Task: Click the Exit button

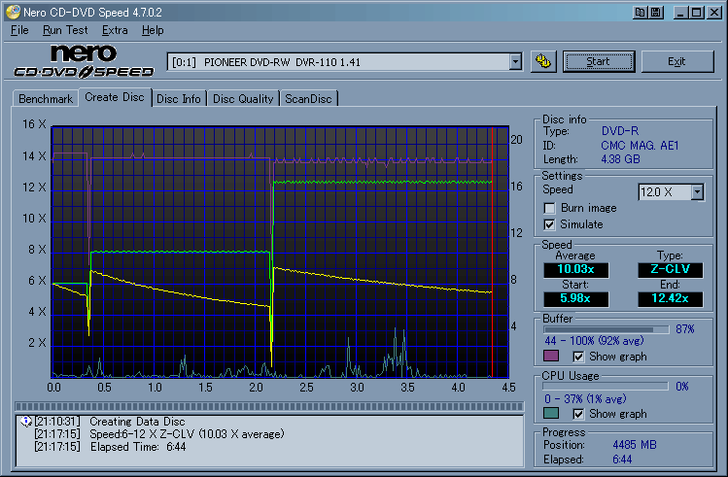Action: (676, 61)
